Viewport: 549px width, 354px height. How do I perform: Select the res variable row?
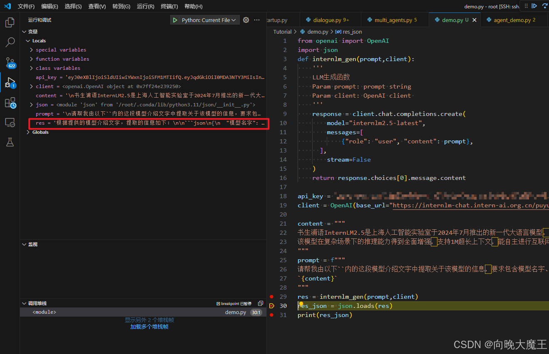(143, 123)
